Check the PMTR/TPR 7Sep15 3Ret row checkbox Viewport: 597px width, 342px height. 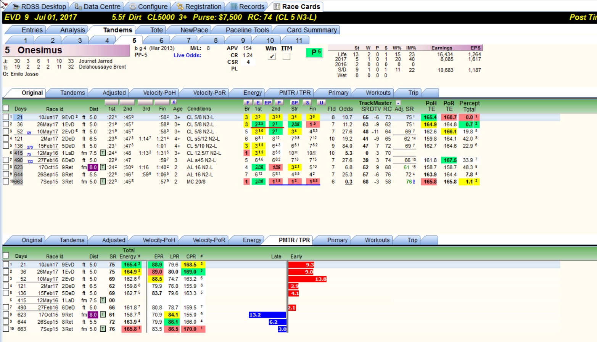(6, 329)
